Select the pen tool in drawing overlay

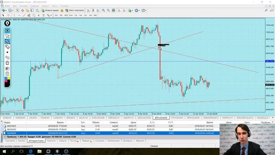point(7,41)
